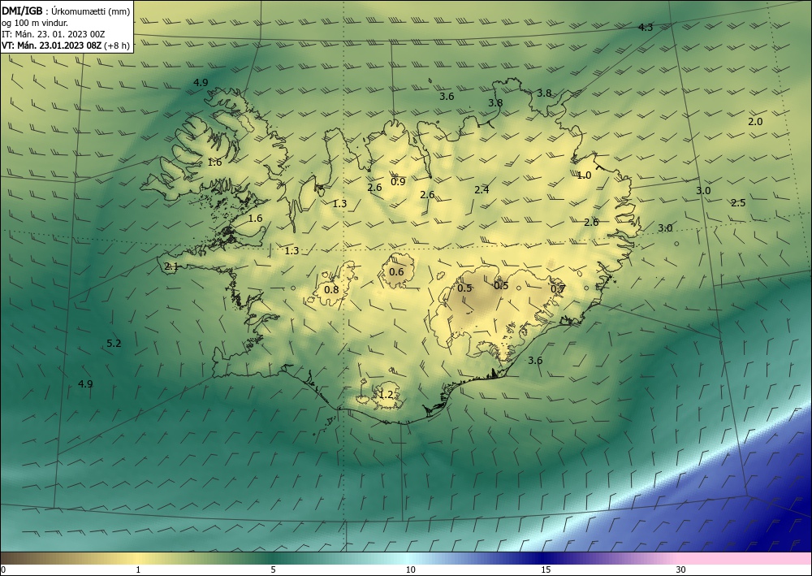Select the '5' tick on the color scale

273,570
